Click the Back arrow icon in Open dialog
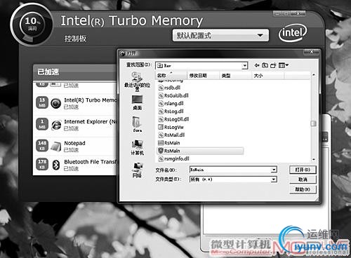Viewport: 351px width, 258px height. pos(257,65)
